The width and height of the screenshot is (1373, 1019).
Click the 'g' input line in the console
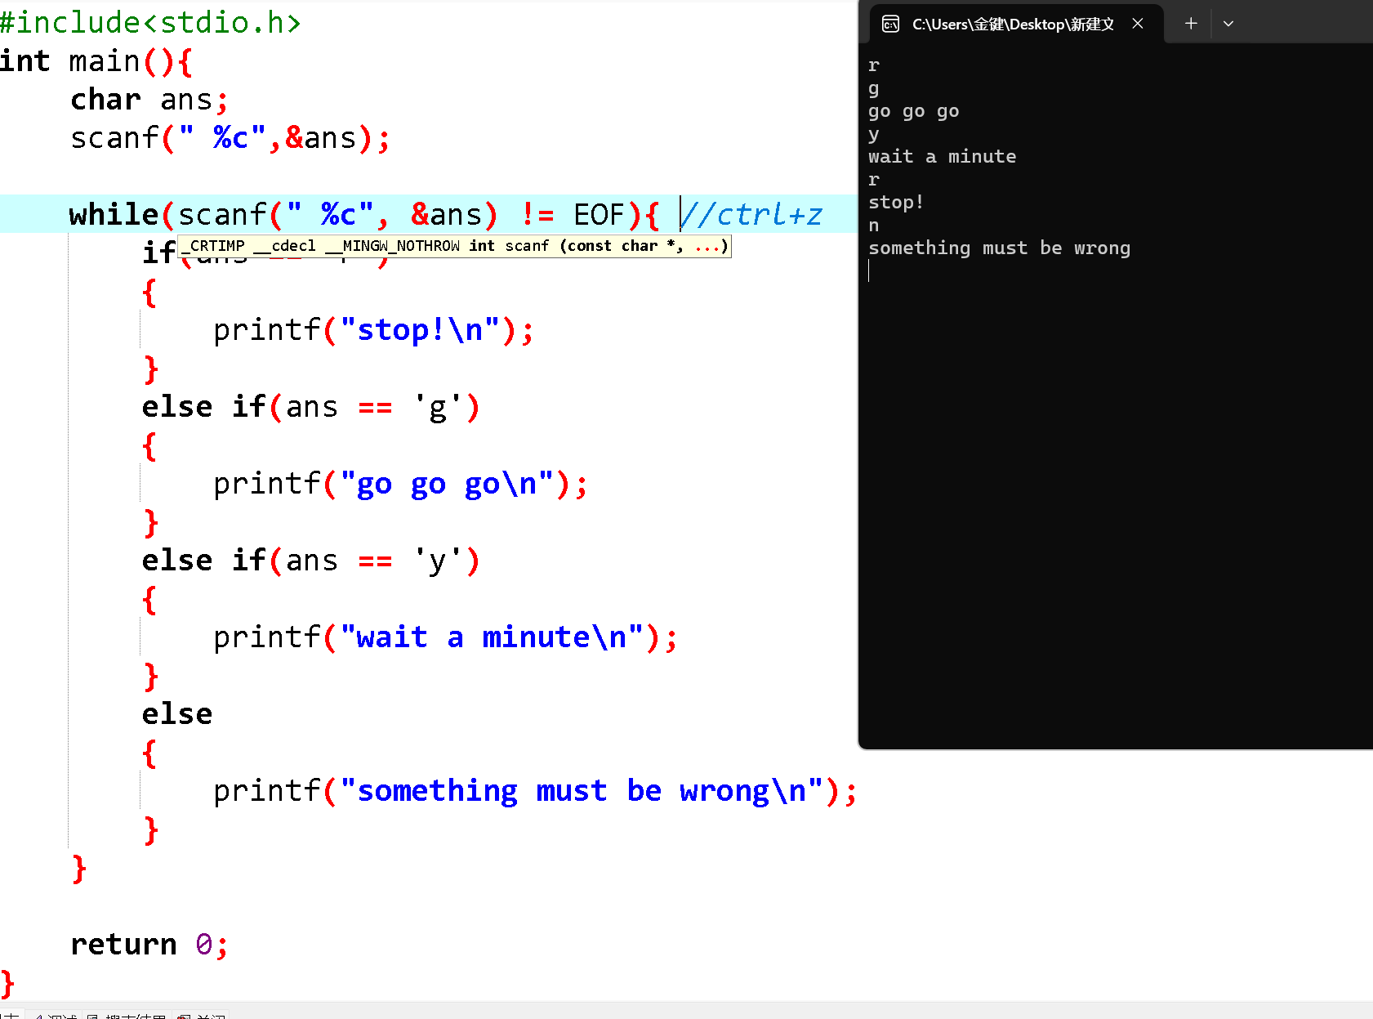point(874,88)
